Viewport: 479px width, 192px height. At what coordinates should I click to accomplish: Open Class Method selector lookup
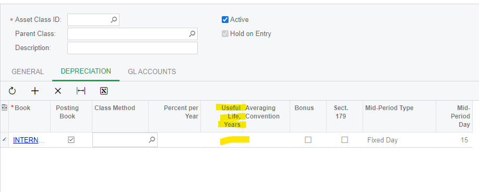152,140
